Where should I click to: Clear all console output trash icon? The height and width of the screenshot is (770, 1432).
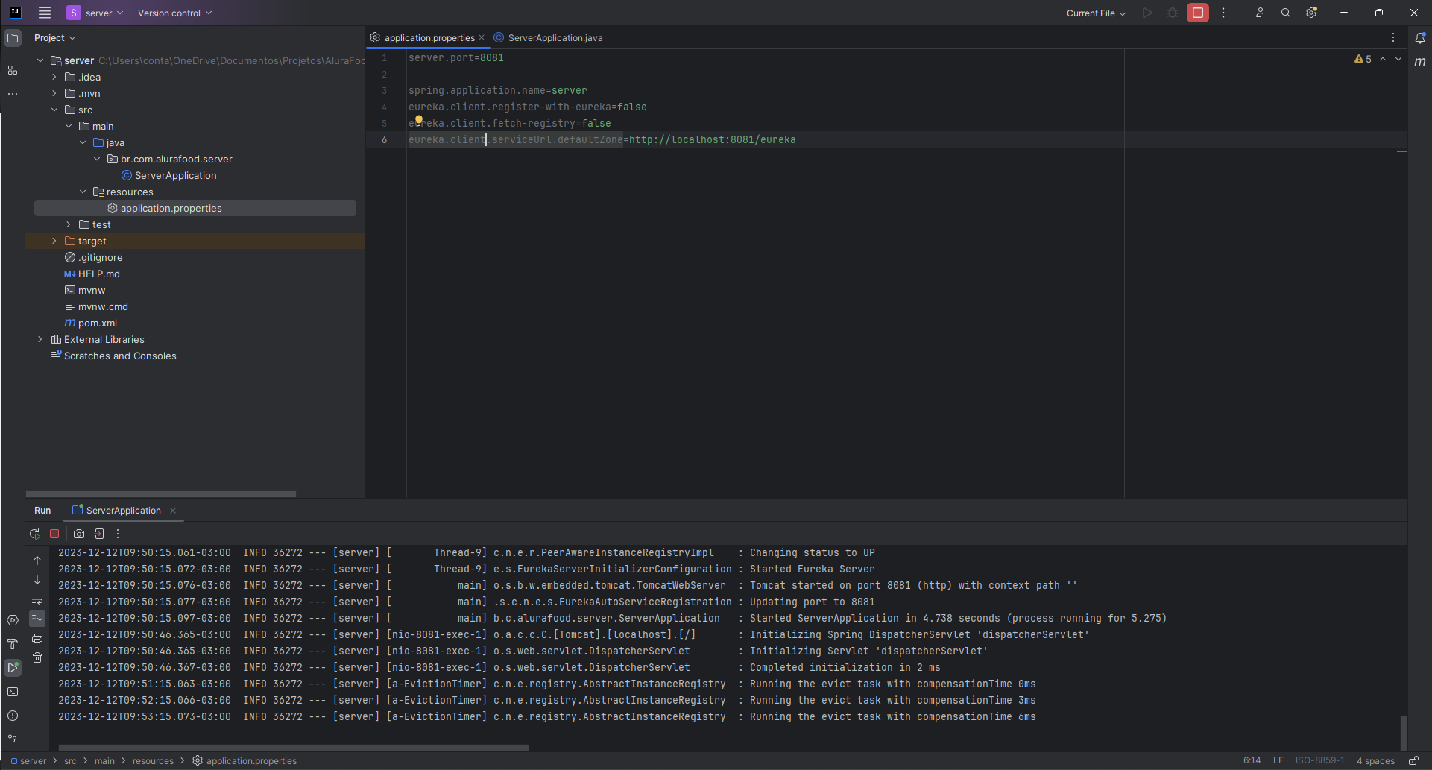point(37,657)
